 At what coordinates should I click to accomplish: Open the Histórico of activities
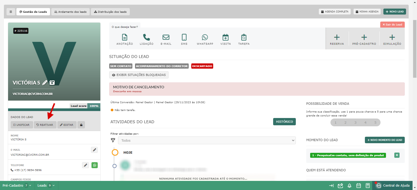click(284, 122)
